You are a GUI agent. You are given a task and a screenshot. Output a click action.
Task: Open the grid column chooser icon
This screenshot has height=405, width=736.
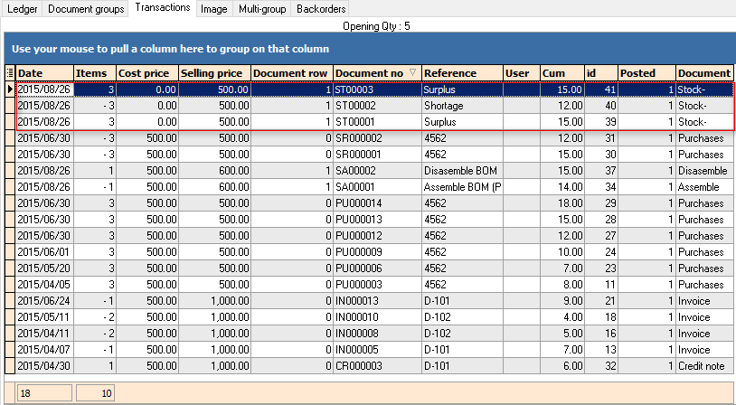pos(10,72)
